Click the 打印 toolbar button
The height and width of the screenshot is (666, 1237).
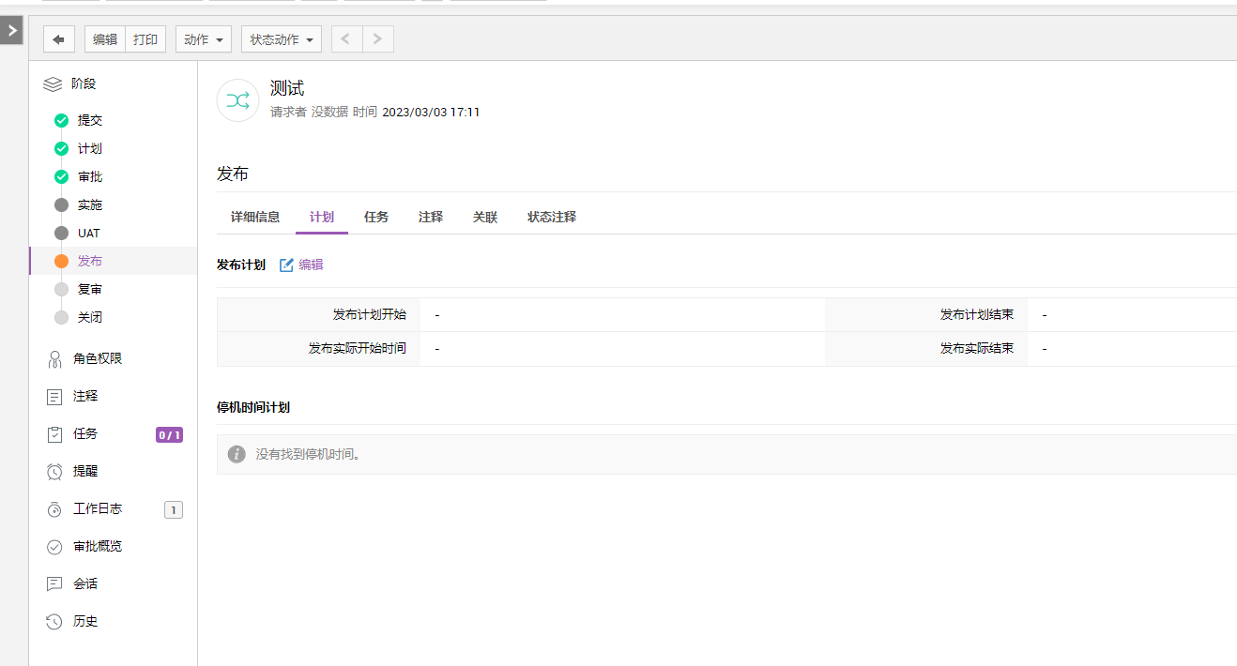tap(145, 39)
